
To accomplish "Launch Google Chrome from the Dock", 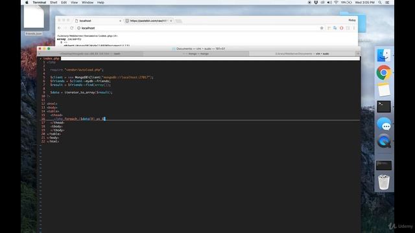I will [x=383, y=72].
